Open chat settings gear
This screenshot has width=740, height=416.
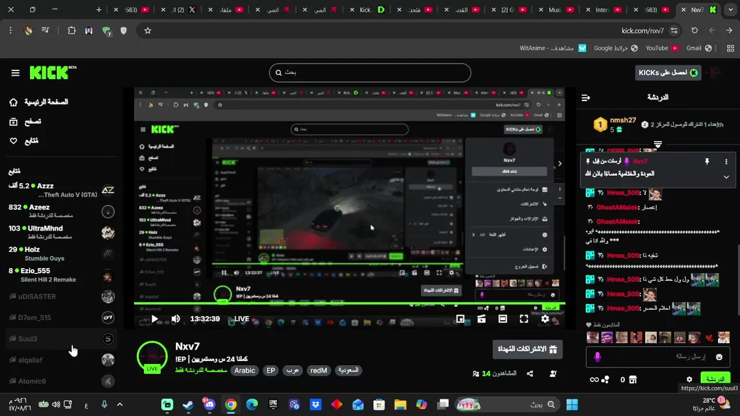point(689,380)
